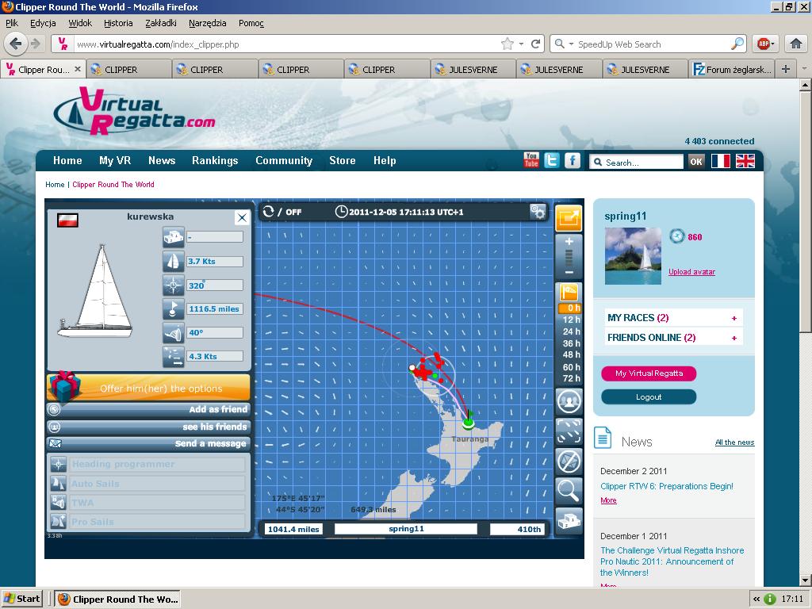Click the Upload avatar link

[691, 272]
